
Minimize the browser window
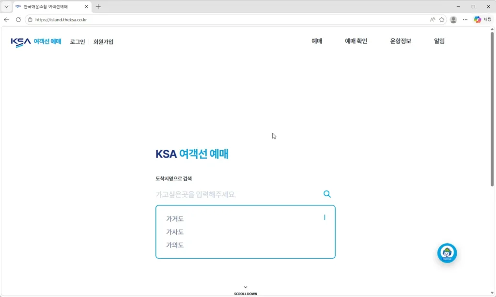point(458,7)
